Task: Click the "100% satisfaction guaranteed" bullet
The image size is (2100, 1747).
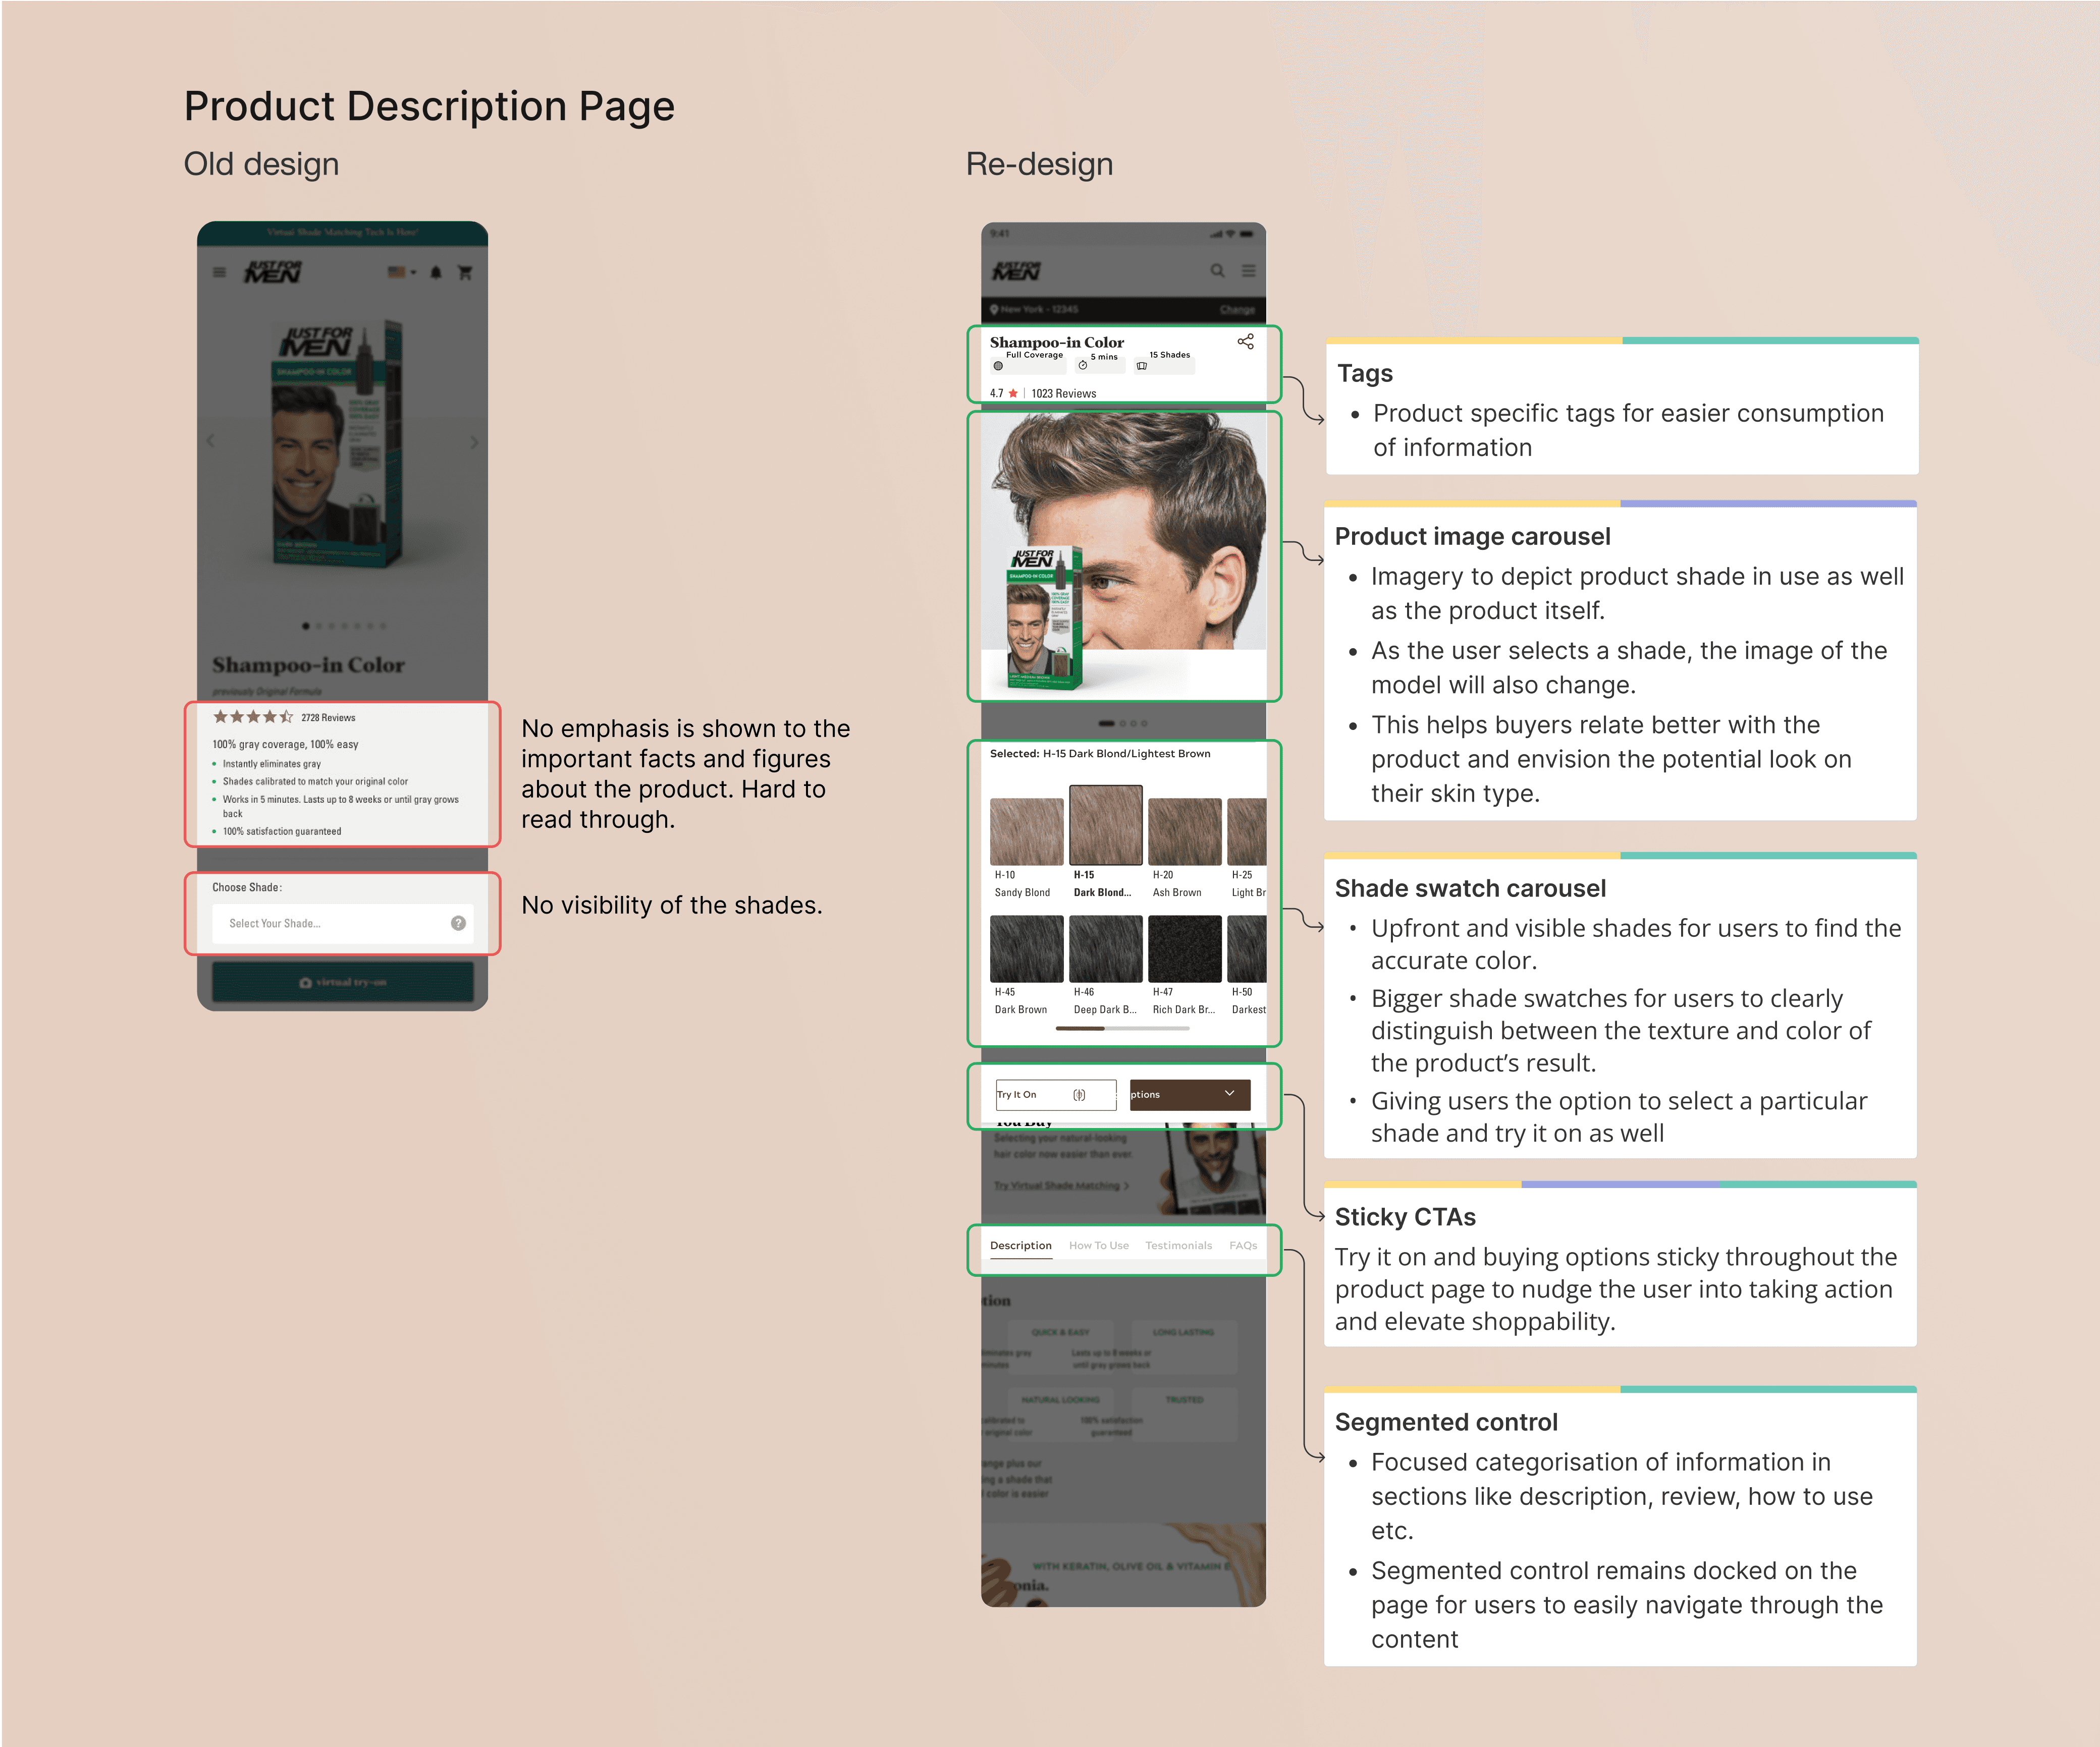Action: [x=282, y=831]
